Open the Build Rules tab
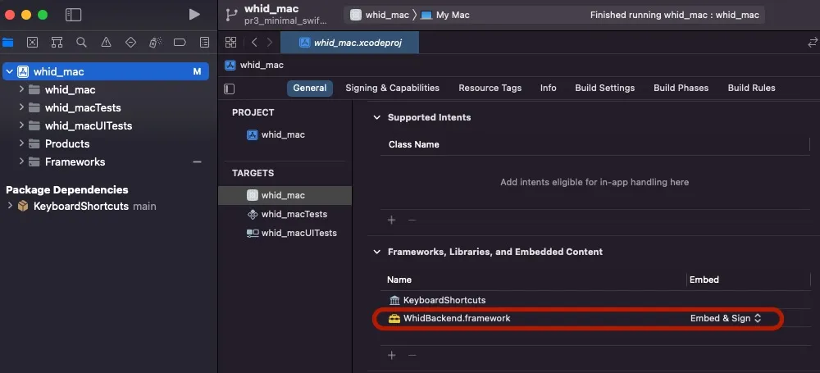This screenshot has width=820, height=373. click(x=751, y=88)
